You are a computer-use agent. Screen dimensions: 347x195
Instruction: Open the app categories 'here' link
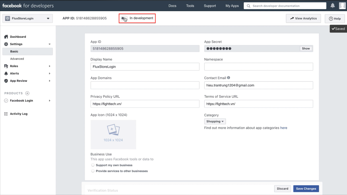[x=284, y=128]
